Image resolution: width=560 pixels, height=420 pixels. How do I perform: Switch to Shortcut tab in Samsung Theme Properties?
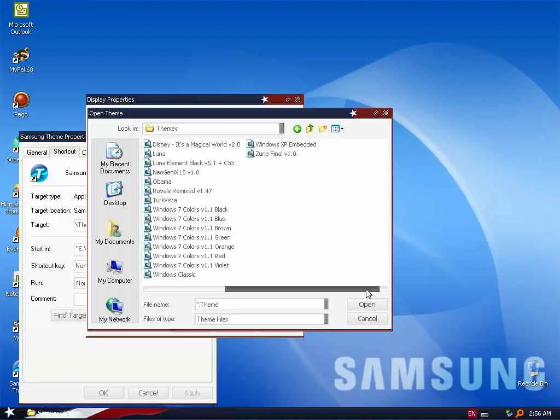tap(65, 151)
